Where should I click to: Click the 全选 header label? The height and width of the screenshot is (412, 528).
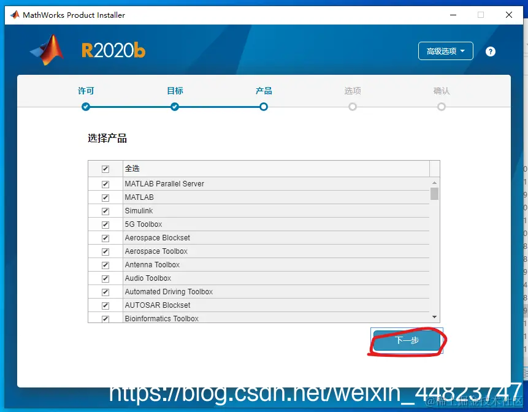(132, 169)
